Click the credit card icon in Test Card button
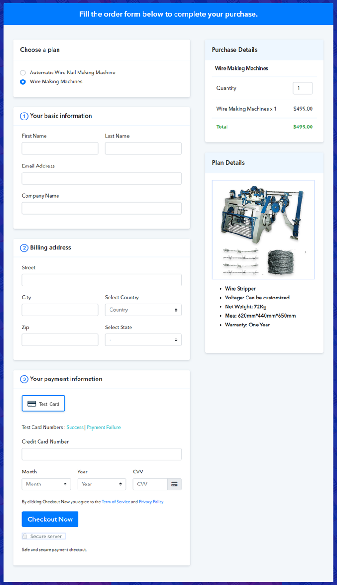 point(32,404)
